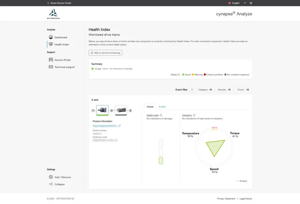Viewport: 300px width, 204px height.
Task: Click the Technical support envelope icon
Action: [x=51, y=67]
